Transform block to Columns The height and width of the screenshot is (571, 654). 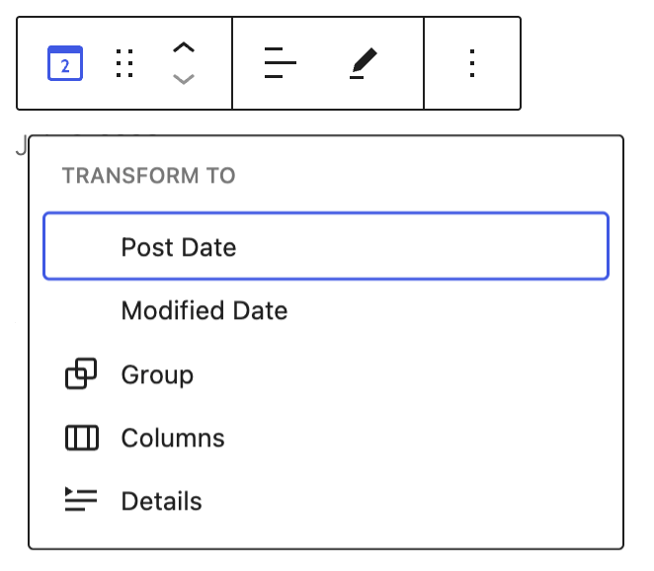point(326,438)
